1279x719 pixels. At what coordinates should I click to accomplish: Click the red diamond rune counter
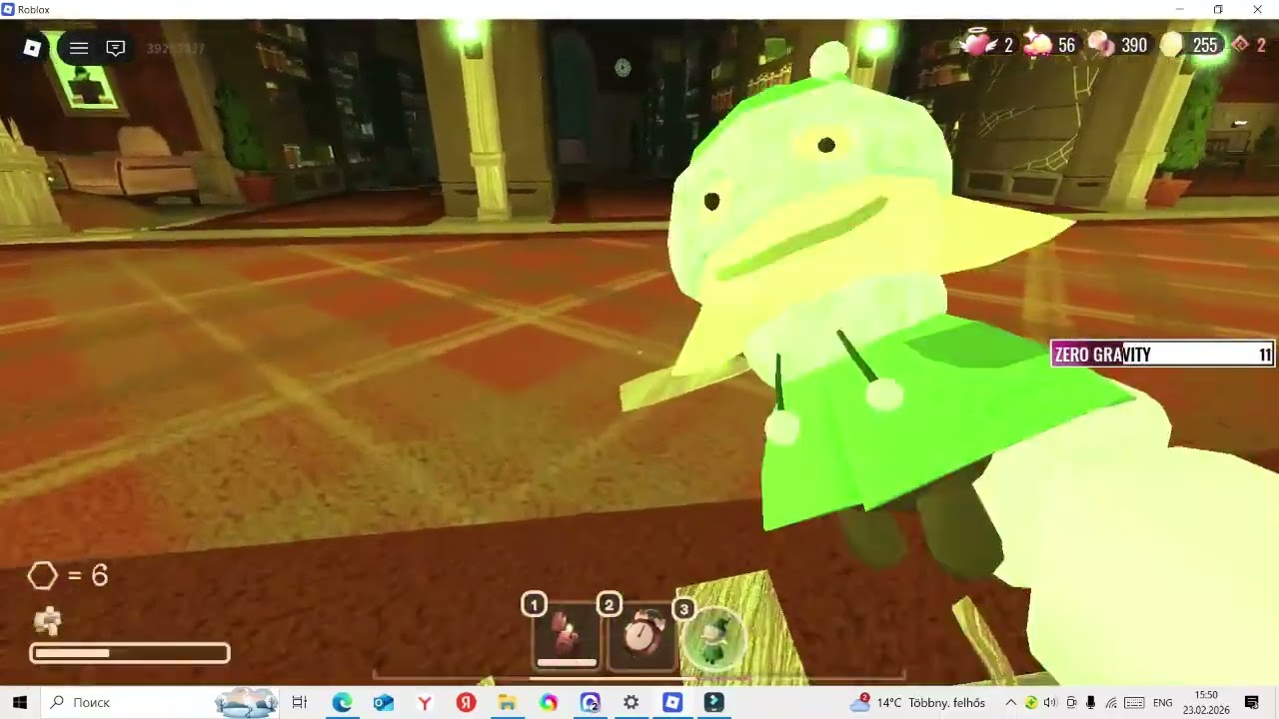pyautogui.click(x=1250, y=45)
